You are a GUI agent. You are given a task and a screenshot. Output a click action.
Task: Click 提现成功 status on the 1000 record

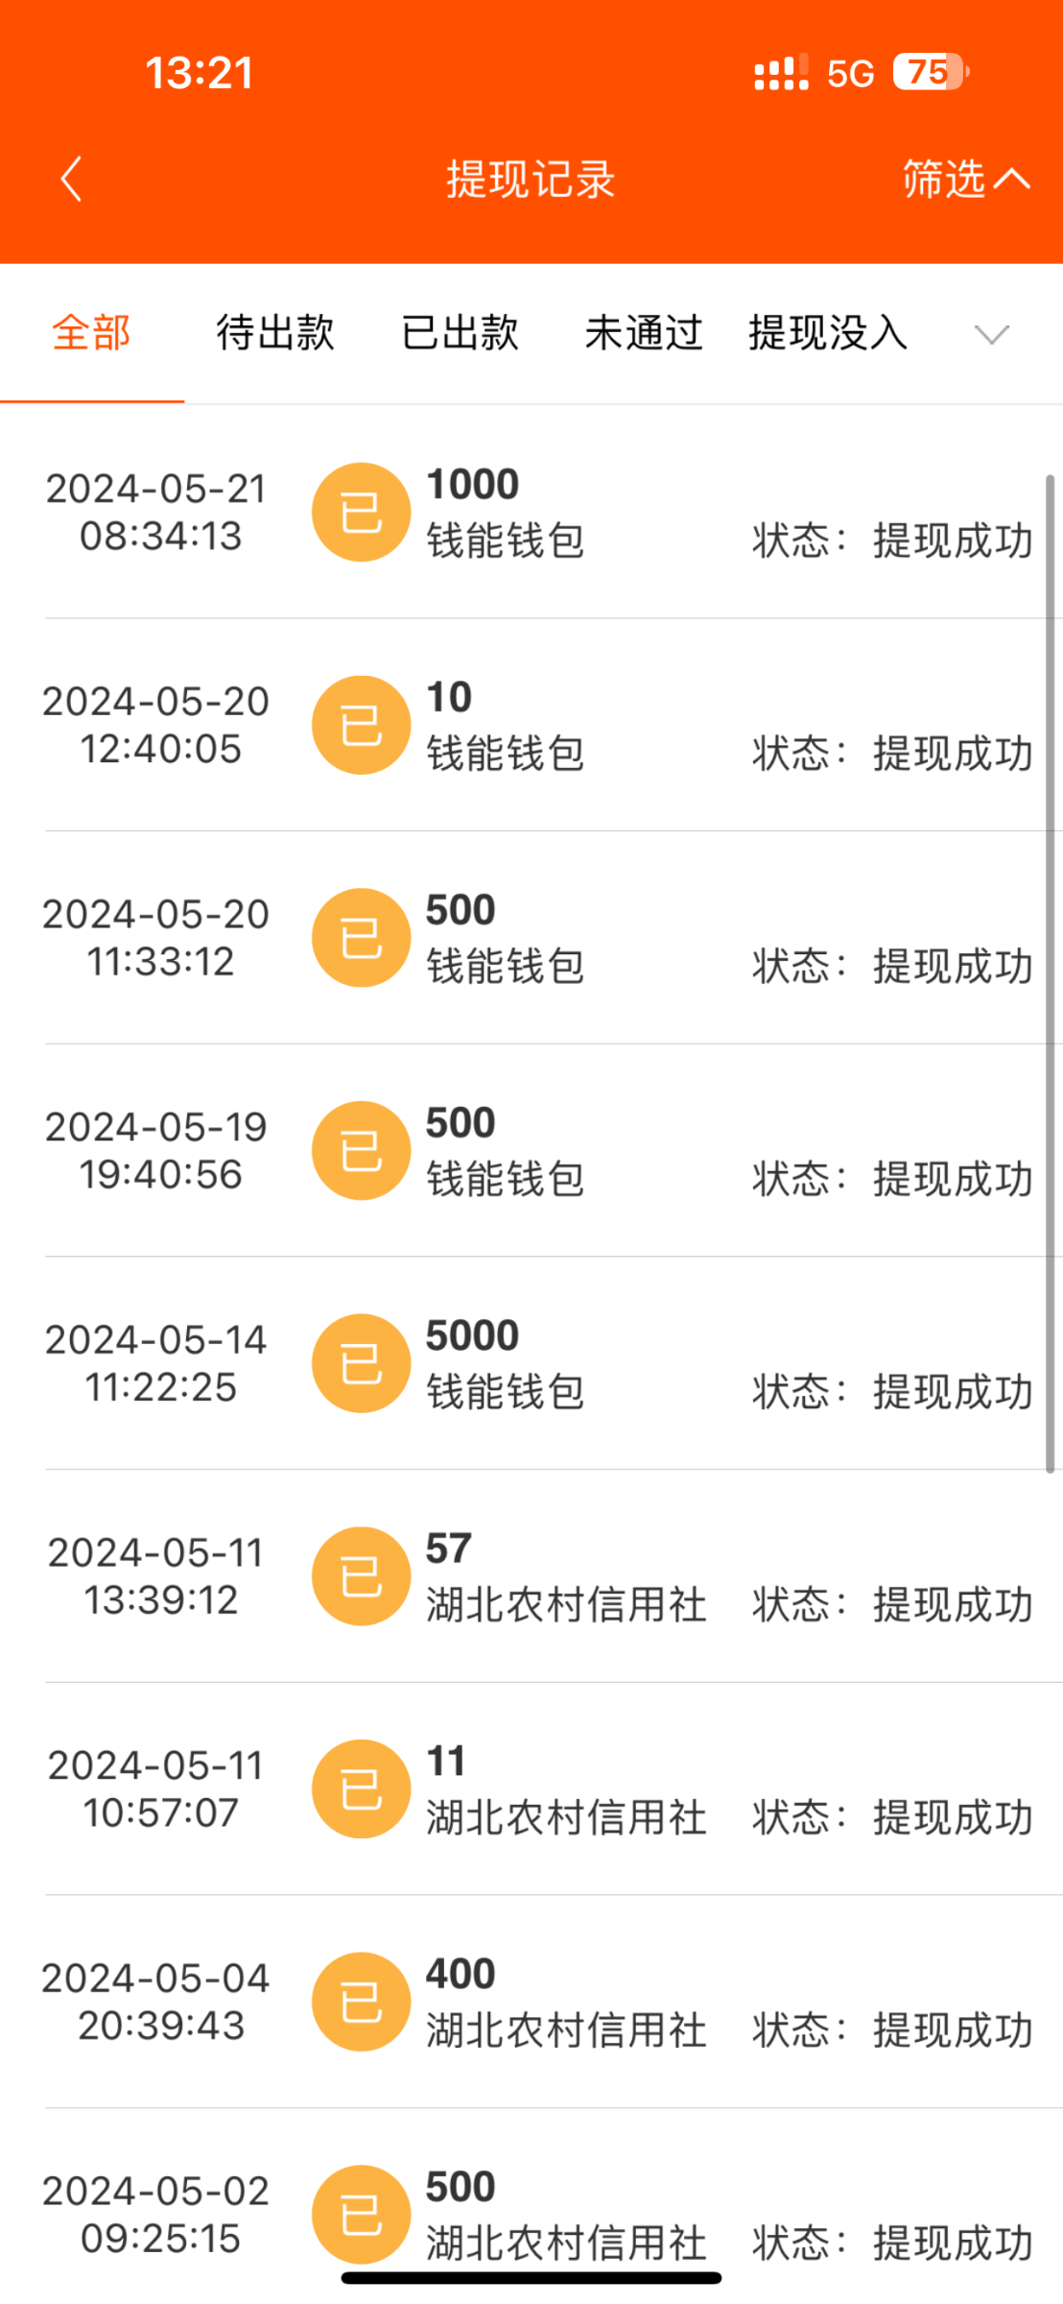pyautogui.click(x=952, y=541)
